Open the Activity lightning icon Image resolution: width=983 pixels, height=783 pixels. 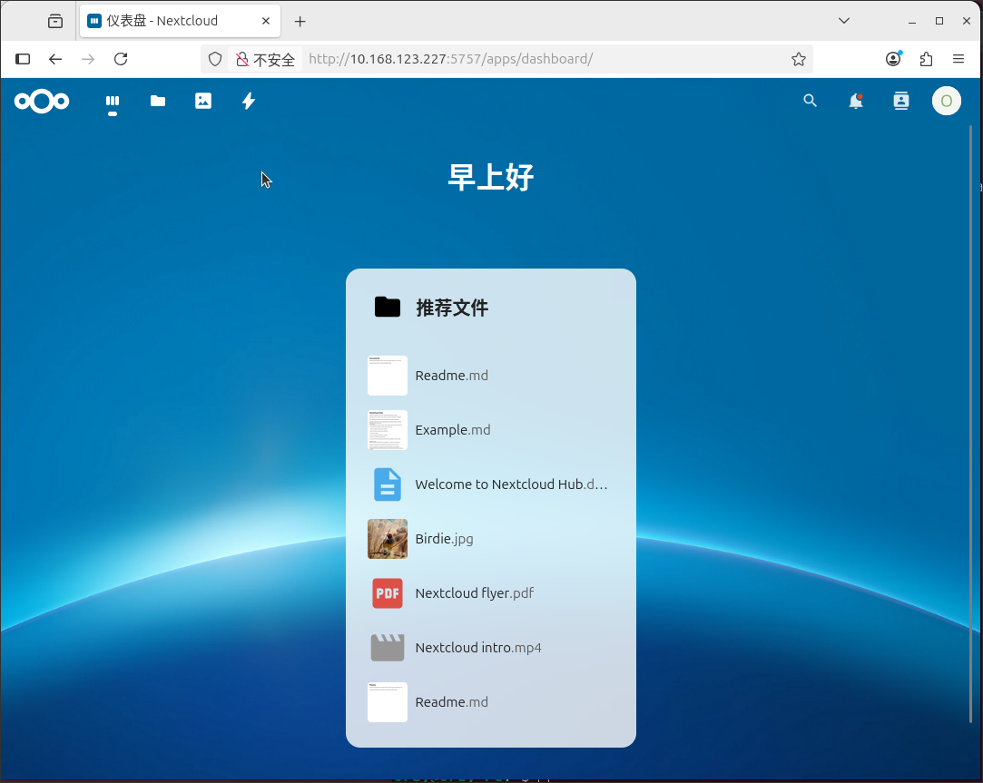click(x=249, y=101)
